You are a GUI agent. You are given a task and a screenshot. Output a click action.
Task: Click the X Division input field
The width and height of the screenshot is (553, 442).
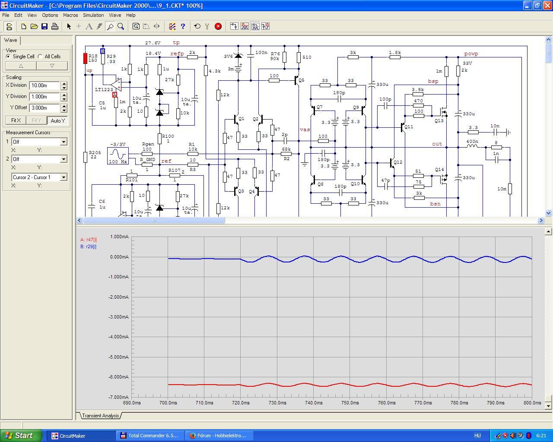coord(44,85)
